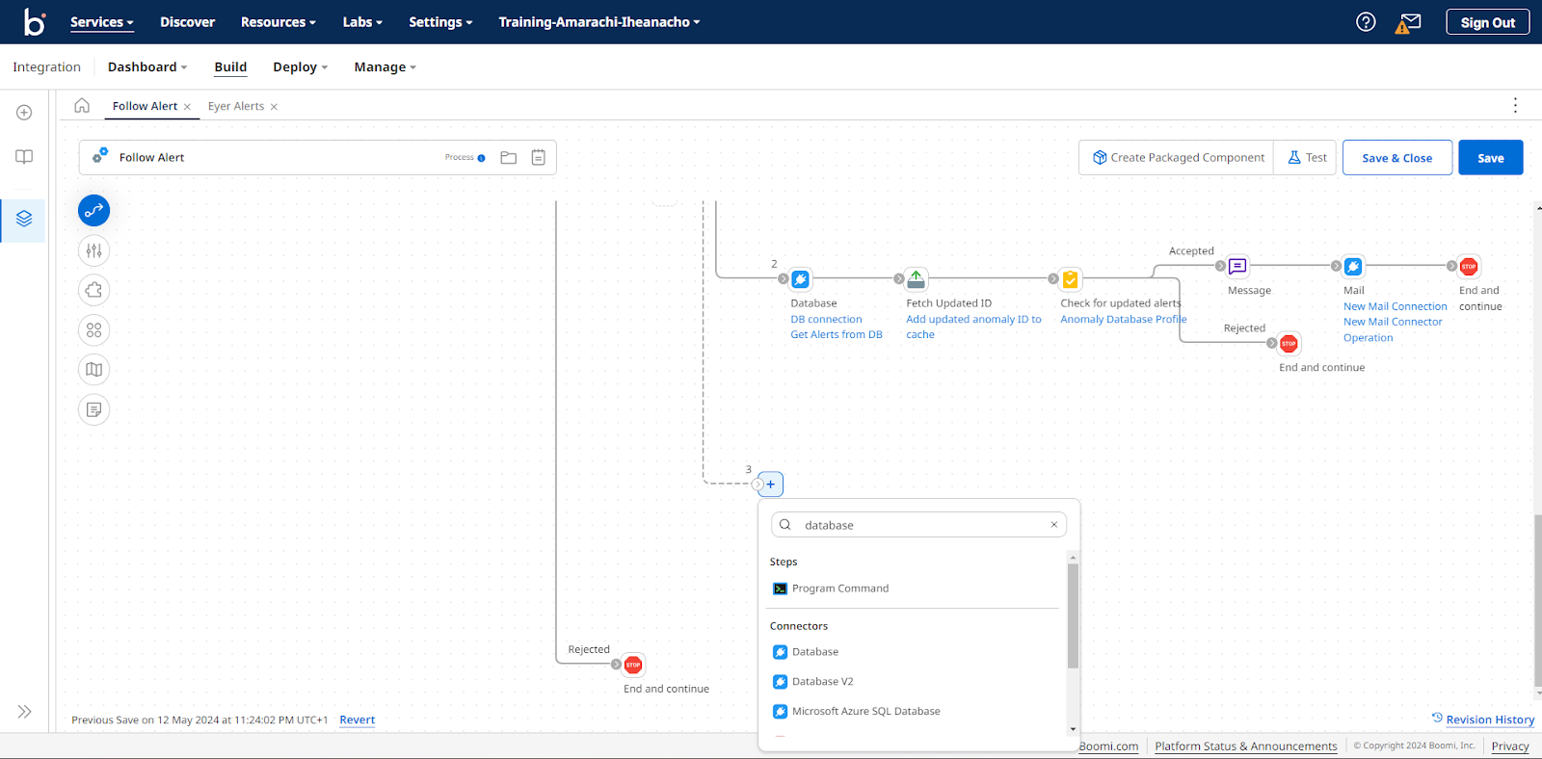Click the Boomi logo icon
The image size is (1542, 759).
pyautogui.click(x=35, y=21)
